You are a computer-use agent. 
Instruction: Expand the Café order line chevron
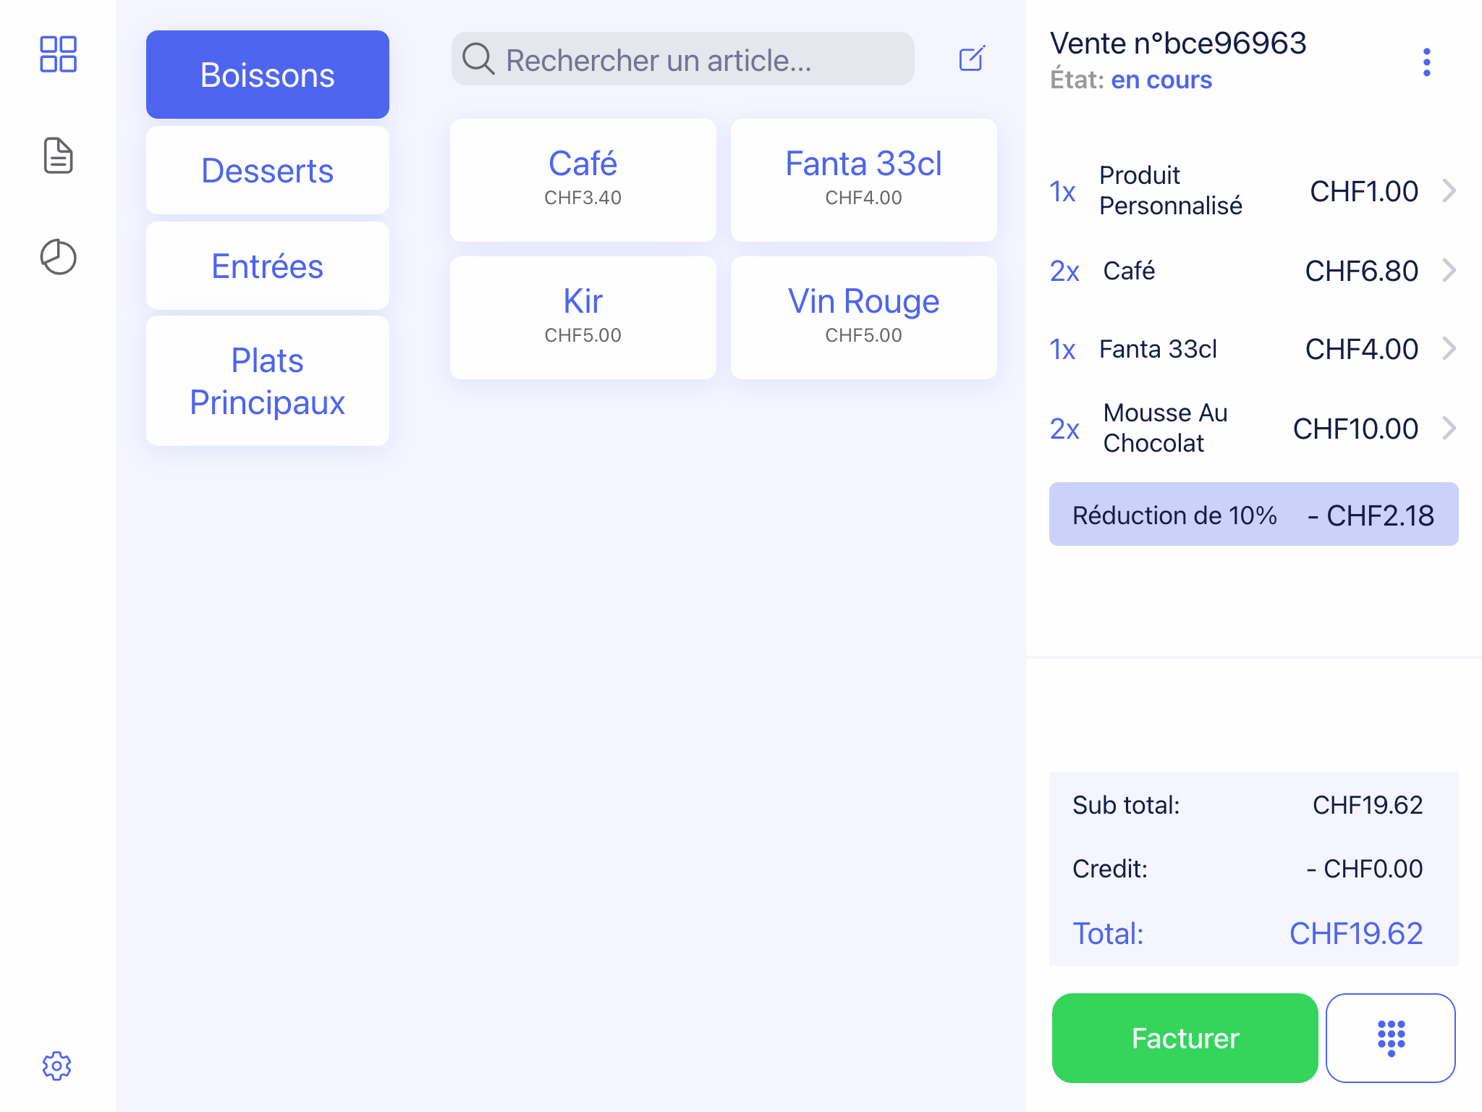[x=1449, y=270]
